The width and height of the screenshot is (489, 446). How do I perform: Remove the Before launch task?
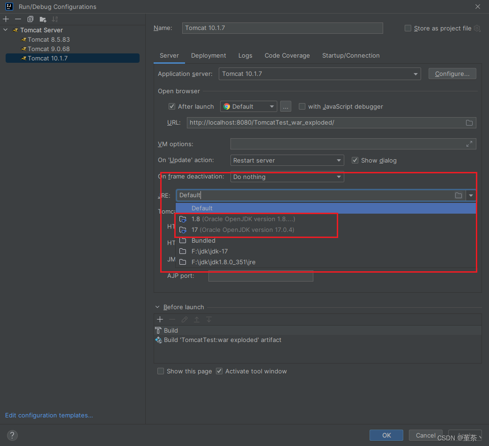pyautogui.click(x=172, y=320)
